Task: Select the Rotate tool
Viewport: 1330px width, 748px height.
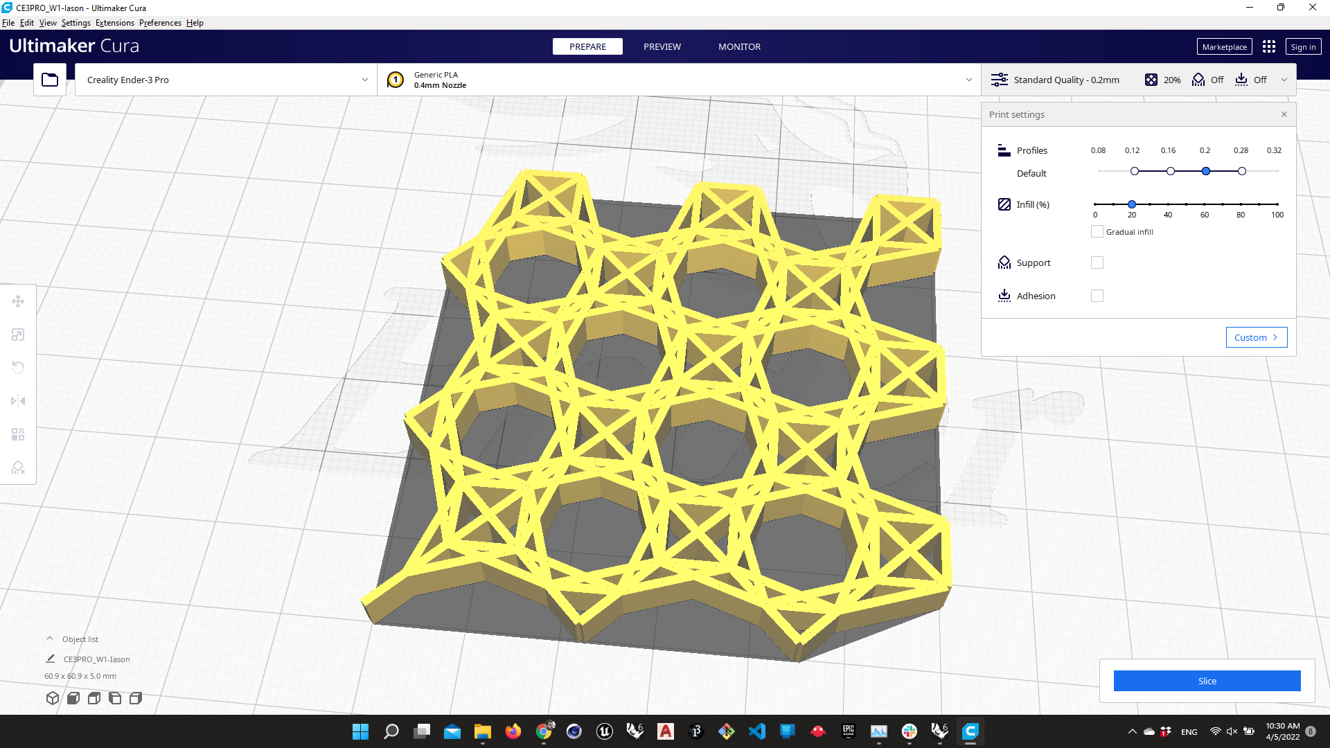Action: coord(18,366)
